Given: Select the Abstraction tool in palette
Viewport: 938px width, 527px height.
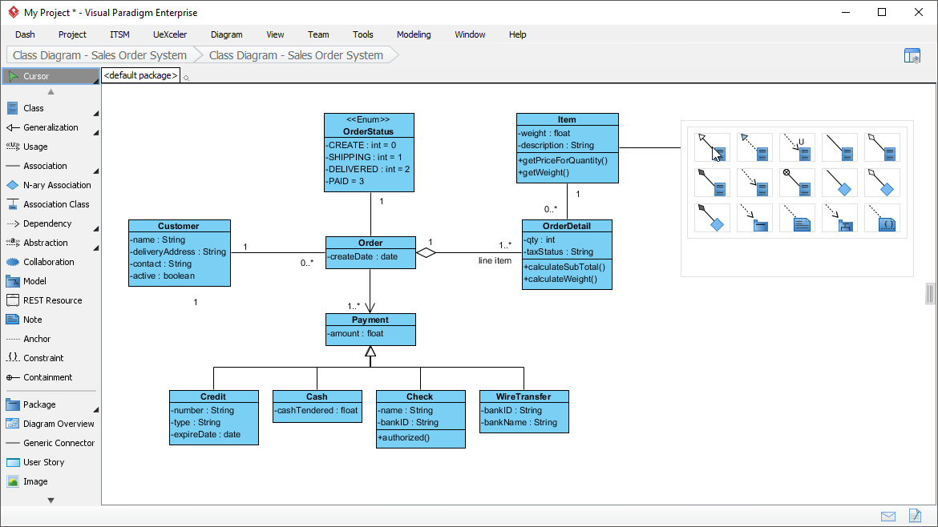Looking at the screenshot, I should pyautogui.click(x=51, y=243).
